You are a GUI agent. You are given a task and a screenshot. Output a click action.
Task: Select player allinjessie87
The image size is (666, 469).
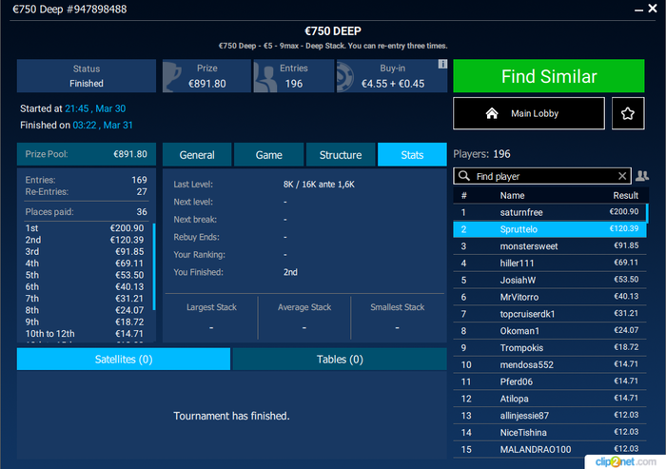point(550,416)
